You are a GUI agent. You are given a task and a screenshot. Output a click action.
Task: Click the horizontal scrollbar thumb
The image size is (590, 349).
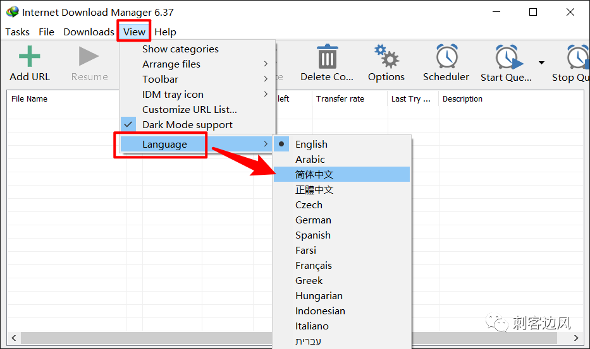[289, 338]
